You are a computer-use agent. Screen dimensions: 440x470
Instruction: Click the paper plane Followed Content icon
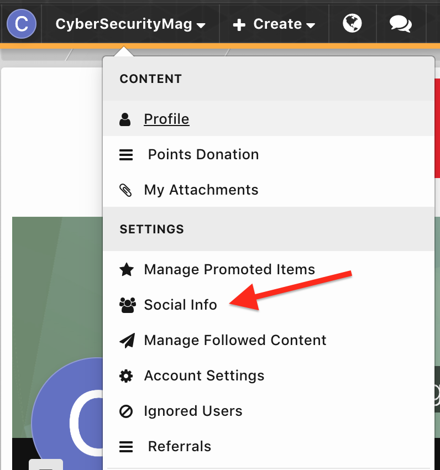click(x=126, y=341)
